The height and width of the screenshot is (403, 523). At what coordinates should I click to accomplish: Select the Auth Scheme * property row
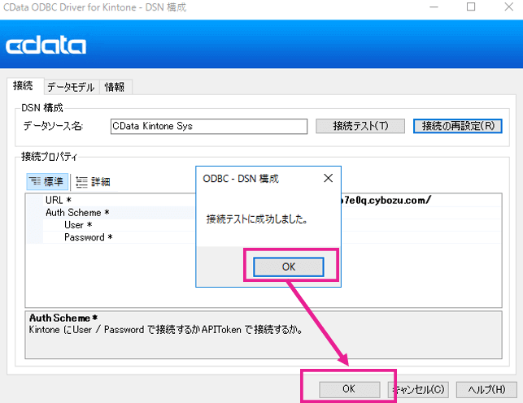pyautogui.click(x=264, y=213)
